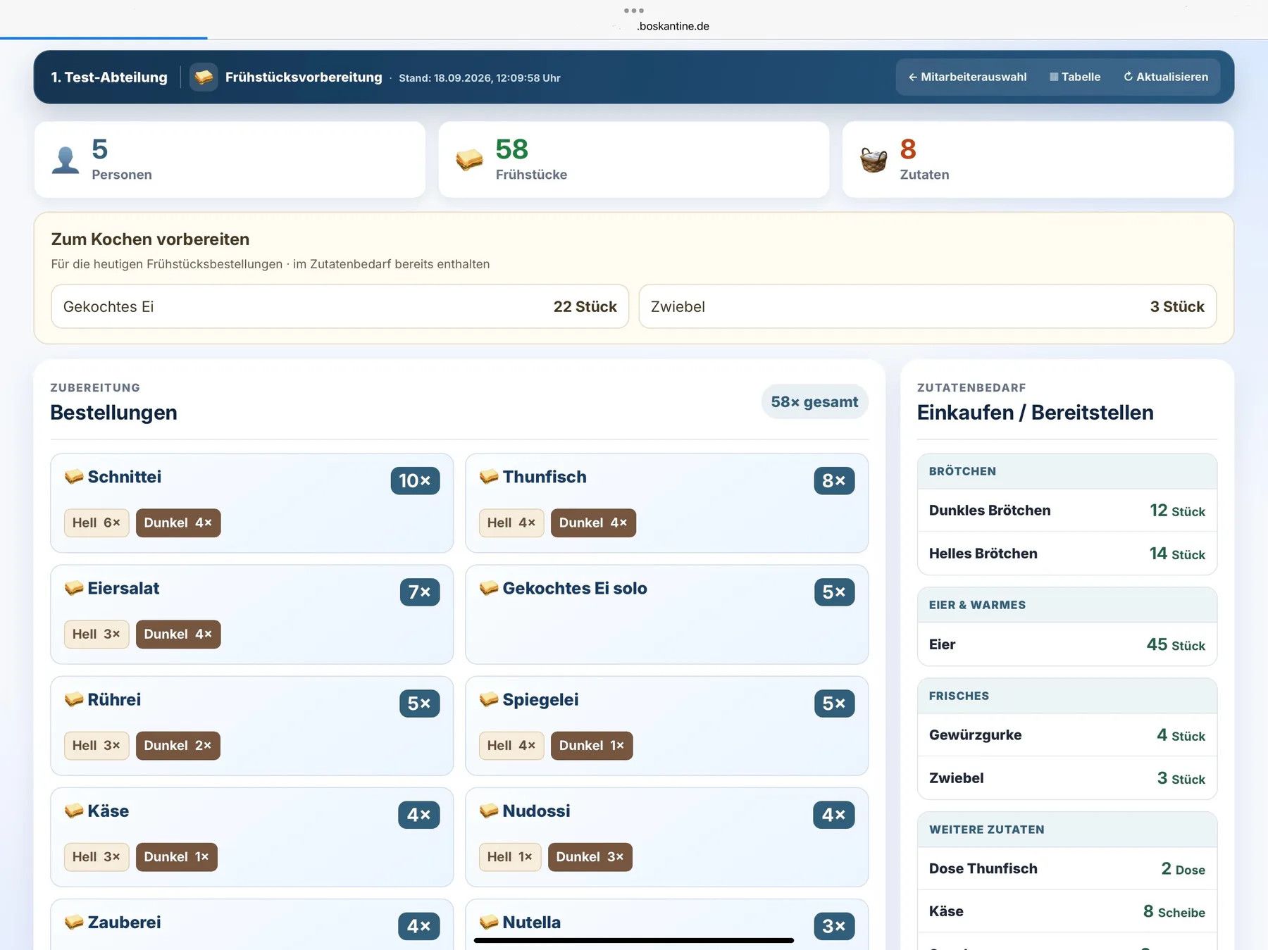Go back to Mitarbeiterauswahl
The height and width of the screenshot is (950, 1268).
[967, 77]
